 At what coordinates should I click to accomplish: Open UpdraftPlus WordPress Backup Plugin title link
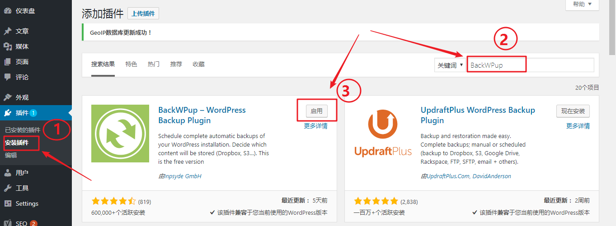point(478,115)
